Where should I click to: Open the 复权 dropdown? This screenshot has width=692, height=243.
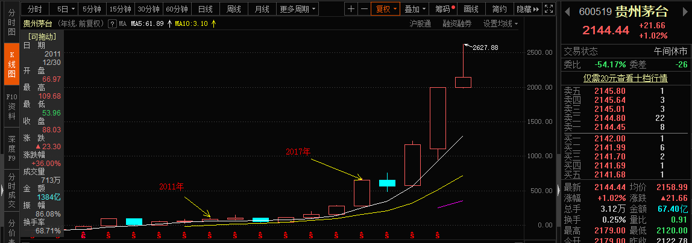pos(386,9)
